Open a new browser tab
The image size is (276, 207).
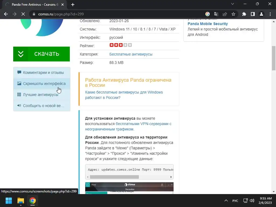click(x=73, y=5)
